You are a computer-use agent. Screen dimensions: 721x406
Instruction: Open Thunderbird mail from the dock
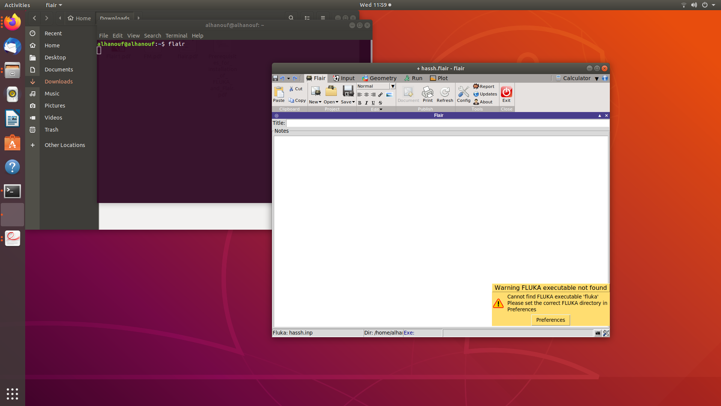pyautogui.click(x=12, y=46)
